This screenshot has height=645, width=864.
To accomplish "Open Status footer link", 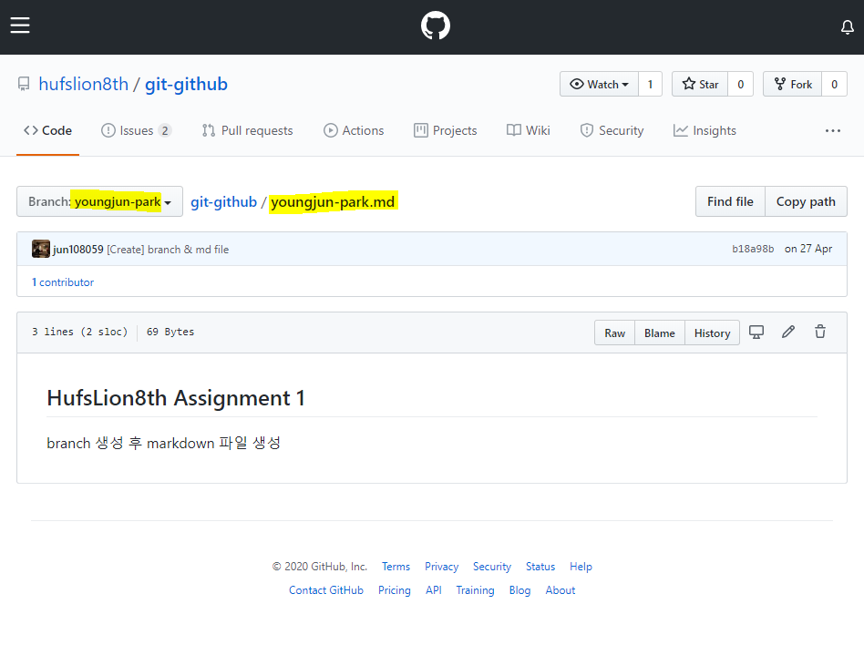I will point(540,567).
